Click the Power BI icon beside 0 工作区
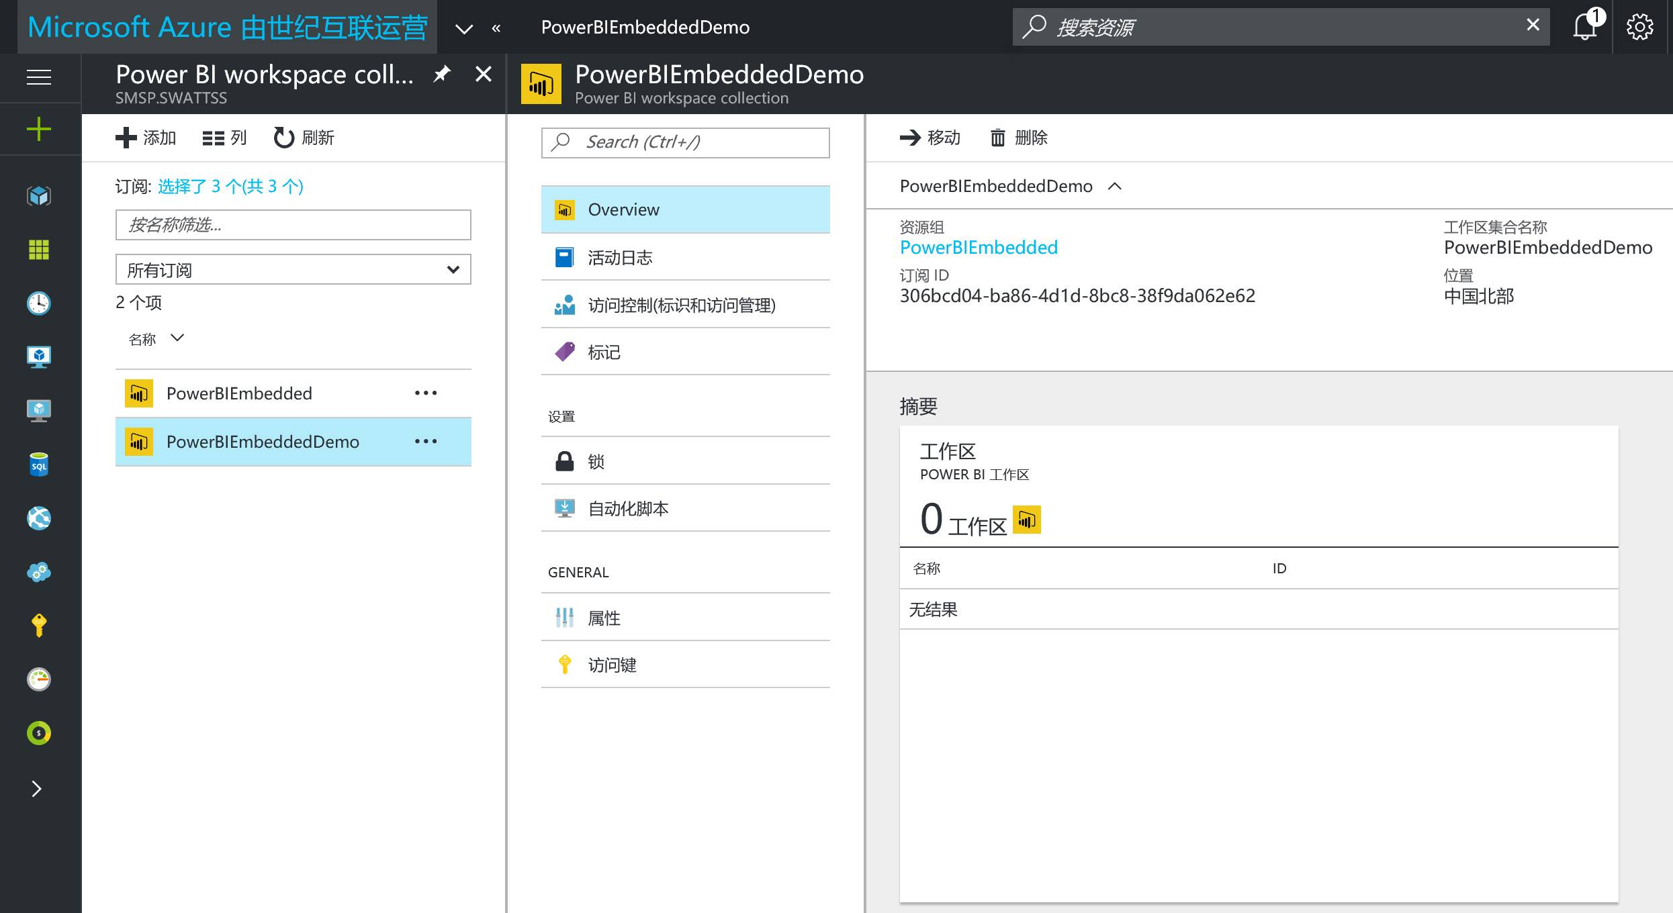 1027,520
